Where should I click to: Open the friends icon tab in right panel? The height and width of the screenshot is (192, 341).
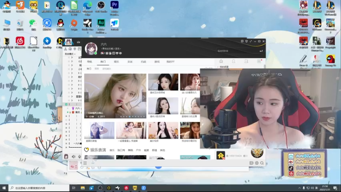click(x=234, y=61)
